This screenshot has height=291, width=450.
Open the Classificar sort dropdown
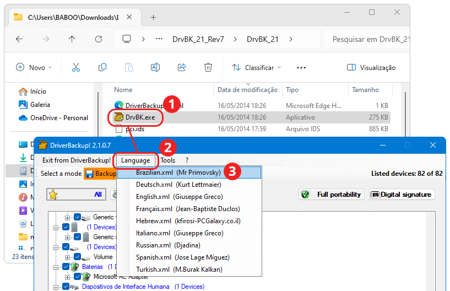(256, 67)
